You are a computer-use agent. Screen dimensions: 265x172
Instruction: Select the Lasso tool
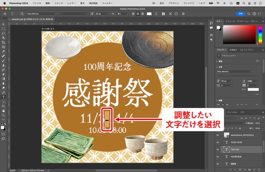[4, 34]
